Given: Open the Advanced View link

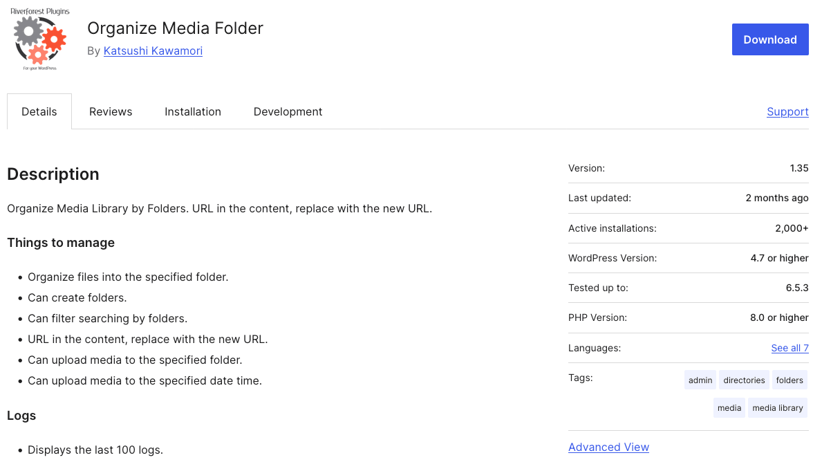Looking at the screenshot, I should tap(608, 447).
